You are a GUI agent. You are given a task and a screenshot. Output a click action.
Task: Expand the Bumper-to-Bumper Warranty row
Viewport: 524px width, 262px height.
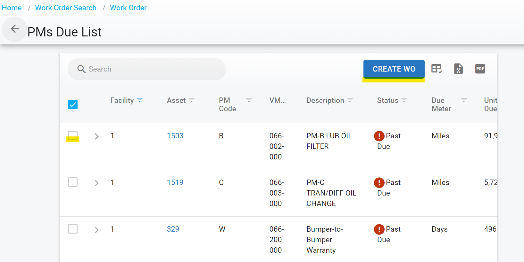coord(96,230)
